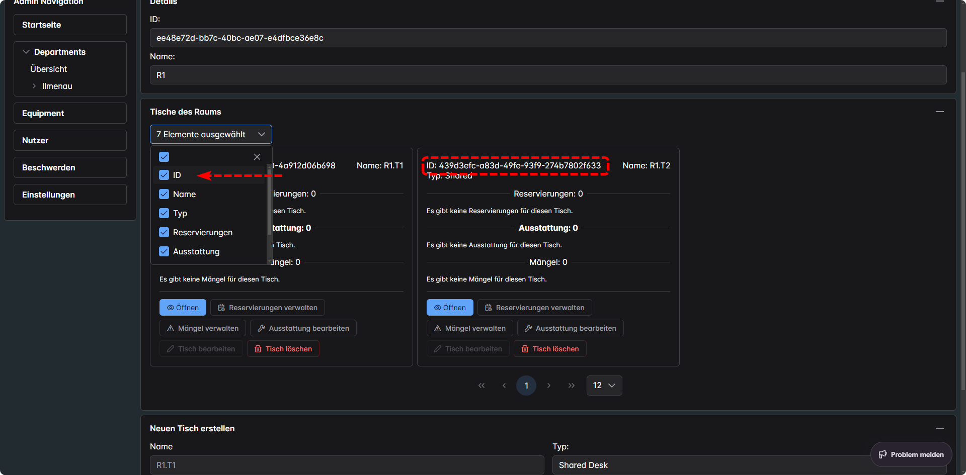Close the column selector with the X icon

point(257,157)
